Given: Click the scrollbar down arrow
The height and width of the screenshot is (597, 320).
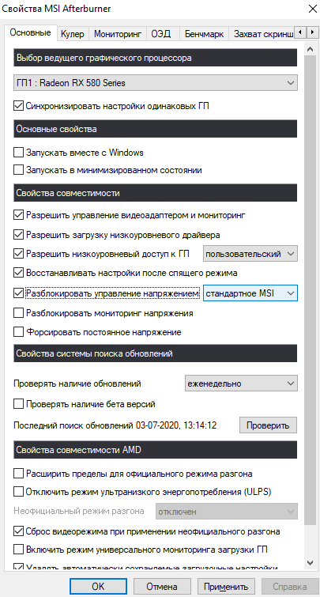Looking at the screenshot, I should click(x=310, y=562).
